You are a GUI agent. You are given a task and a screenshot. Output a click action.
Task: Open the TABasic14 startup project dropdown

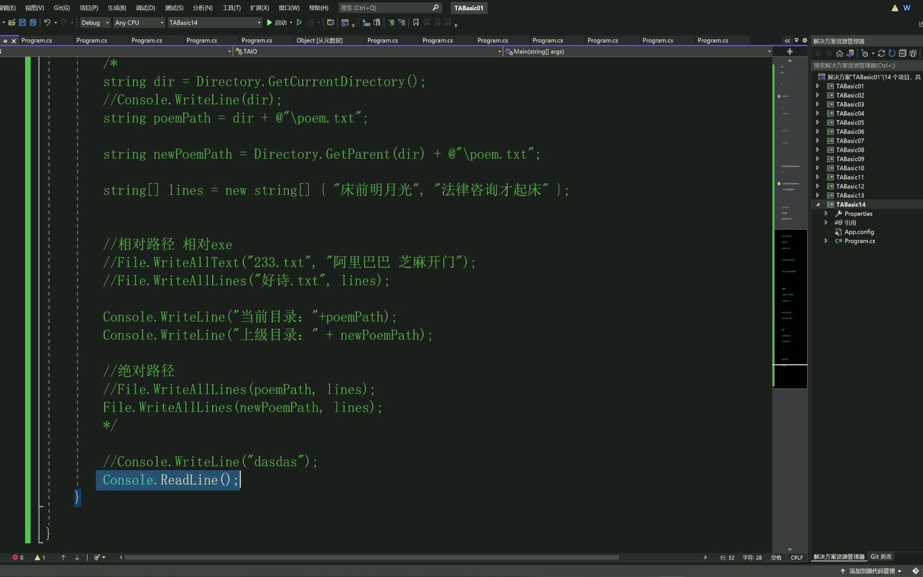215,22
